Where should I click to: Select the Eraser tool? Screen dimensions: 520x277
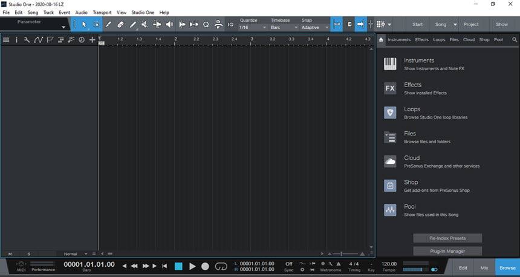(121, 24)
